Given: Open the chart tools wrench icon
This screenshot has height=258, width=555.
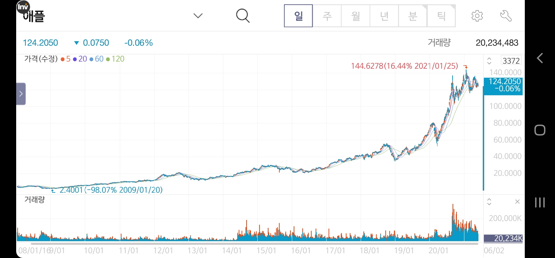Looking at the screenshot, I should click(x=506, y=15).
